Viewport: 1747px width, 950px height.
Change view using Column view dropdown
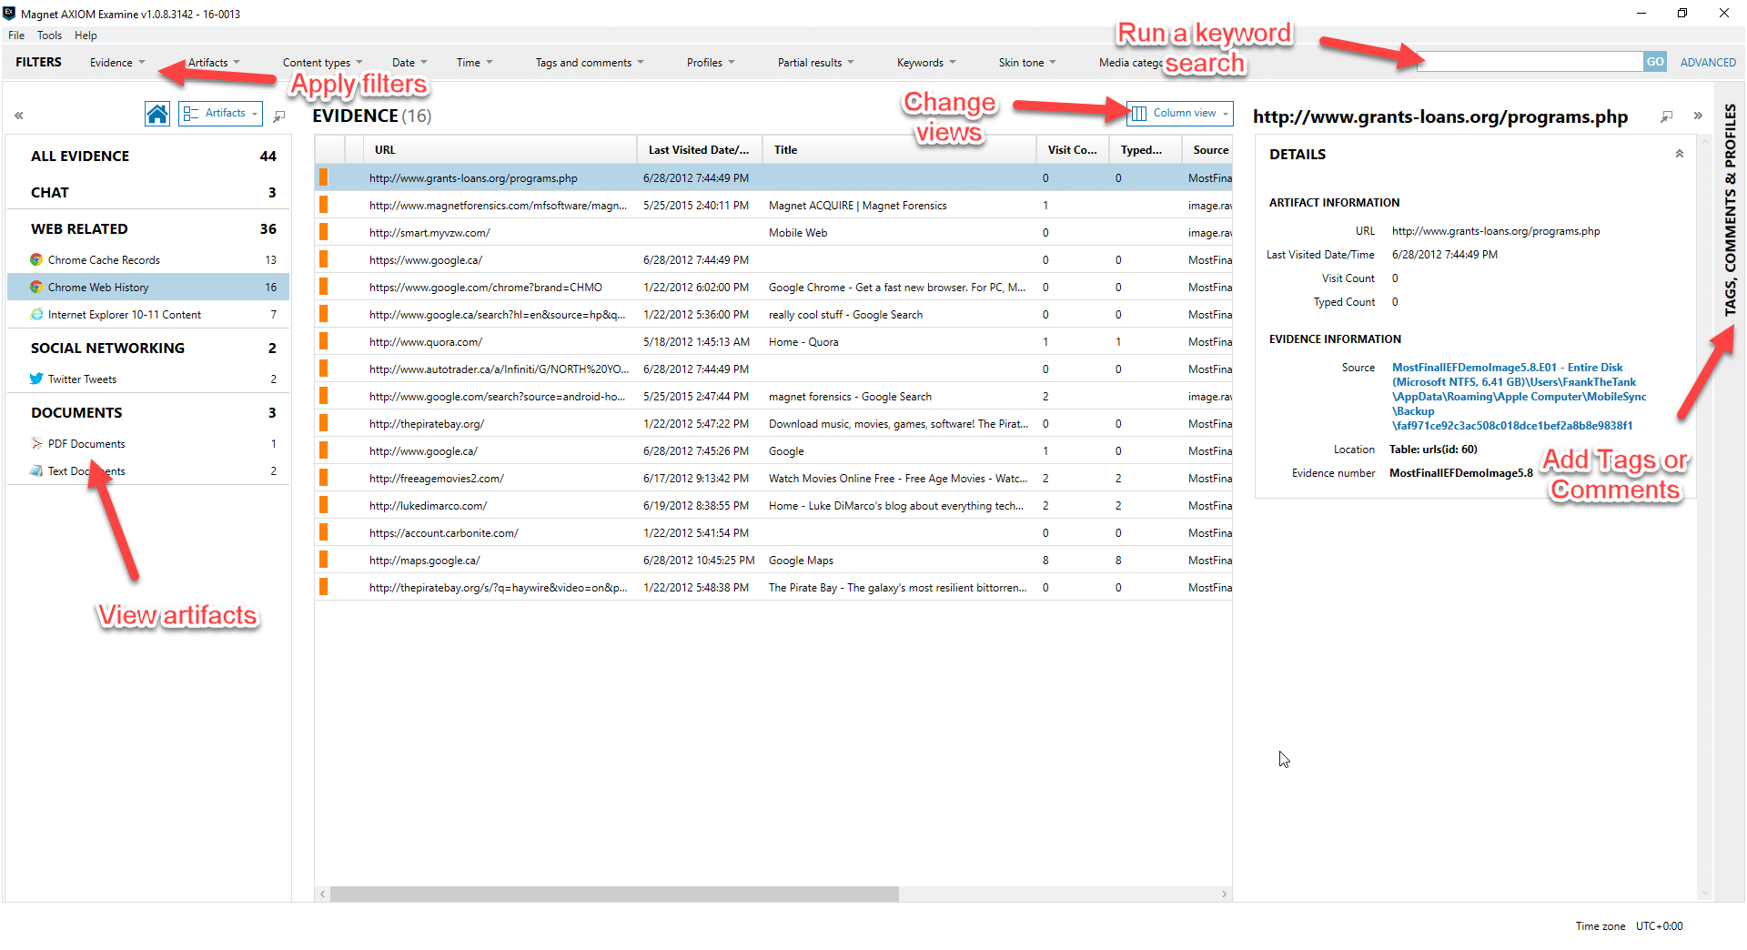click(1180, 113)
